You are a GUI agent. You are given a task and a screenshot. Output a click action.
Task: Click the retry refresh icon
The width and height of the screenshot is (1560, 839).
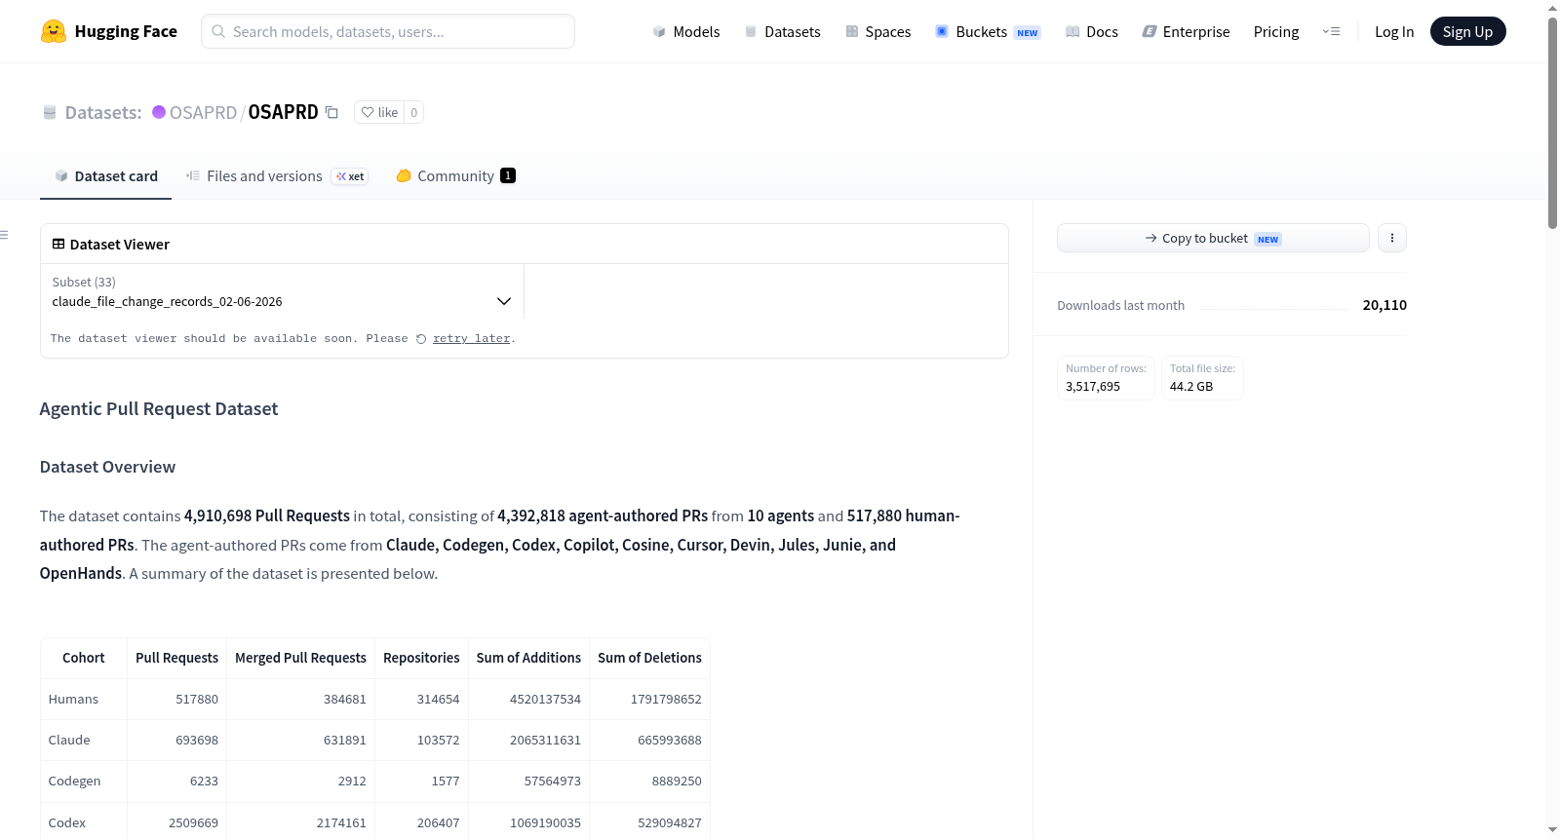(421, 339)
